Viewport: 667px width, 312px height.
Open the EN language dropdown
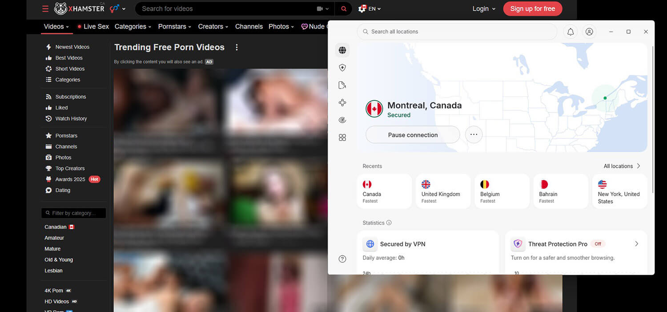[369, 8]
